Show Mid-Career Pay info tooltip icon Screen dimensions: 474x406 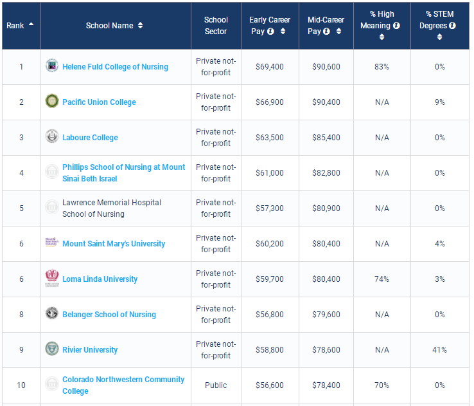[326, 31]
